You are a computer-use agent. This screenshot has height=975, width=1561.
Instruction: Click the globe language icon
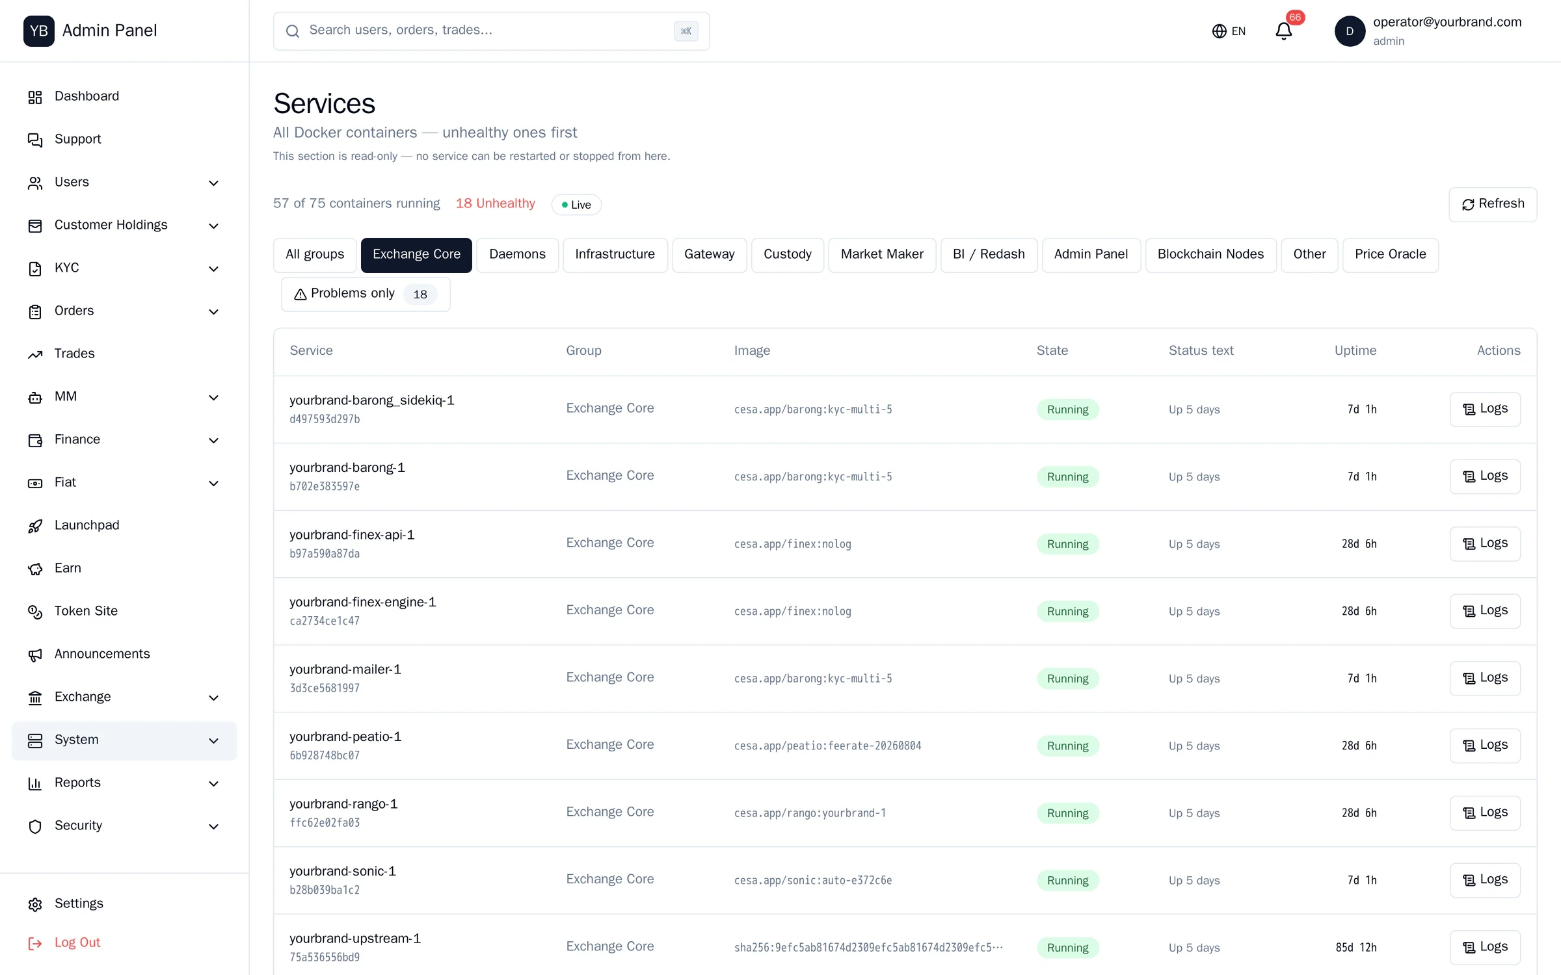click(x=1219, y=31)
